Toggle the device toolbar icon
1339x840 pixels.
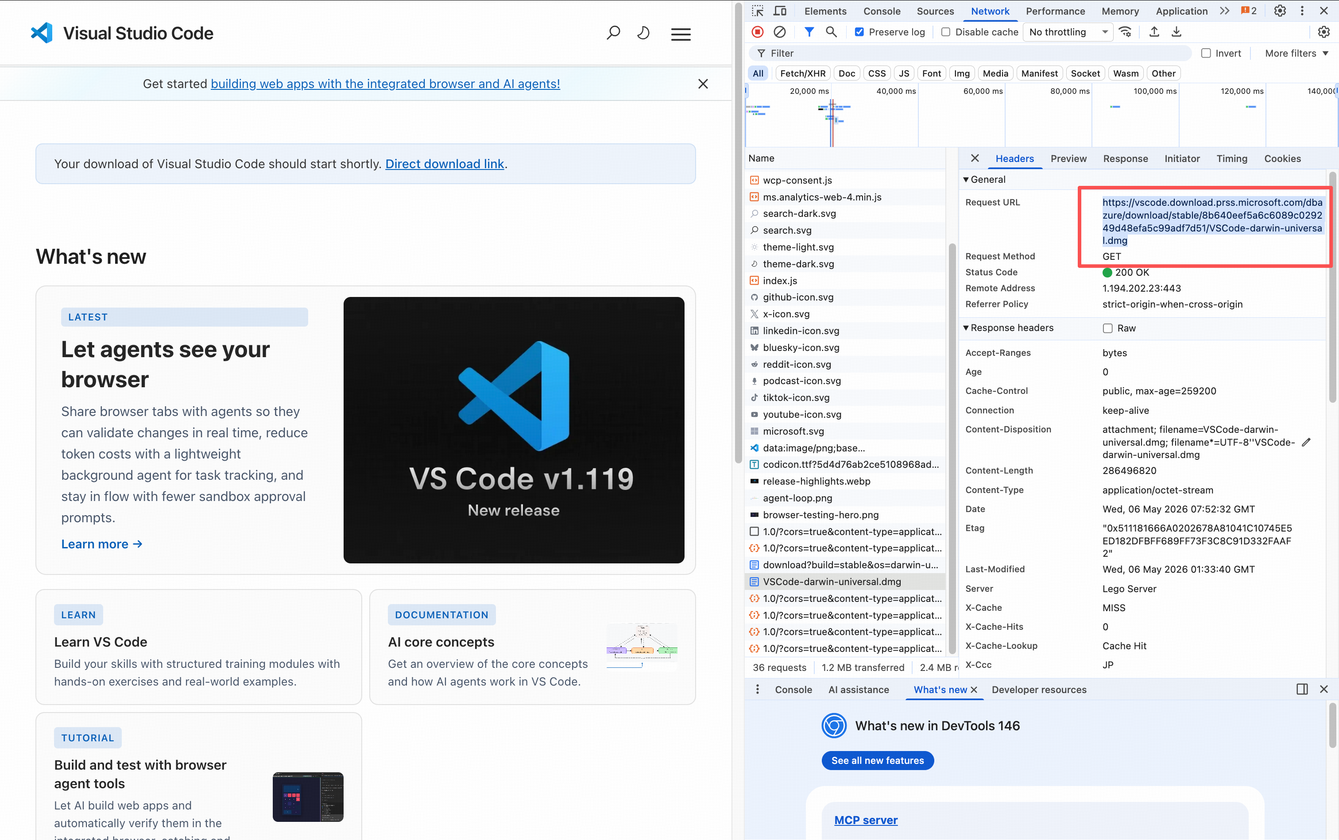[780, 11]
